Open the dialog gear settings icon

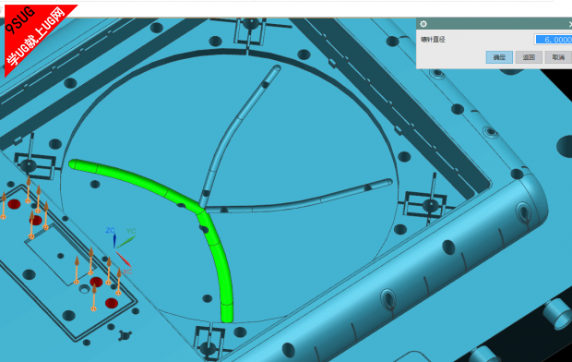click(x=423, y=24)
